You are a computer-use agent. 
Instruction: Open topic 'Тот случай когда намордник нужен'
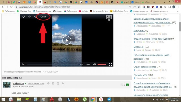(x=152, y=57)
